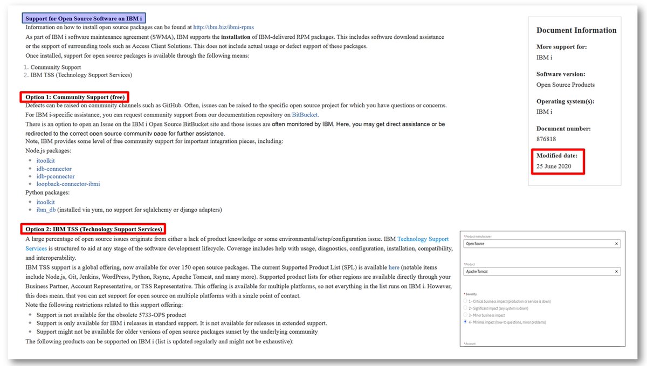This screenshot has width=647, height=366.
Task: Open the loopback-connector-ibmi link
Action: point(68,184)
